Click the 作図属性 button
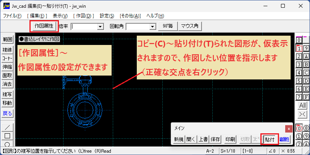The width and height of the screenshot is (310, 155). (44, 26)
